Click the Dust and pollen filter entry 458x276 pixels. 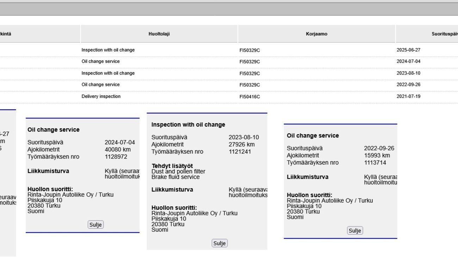point(178,172)
